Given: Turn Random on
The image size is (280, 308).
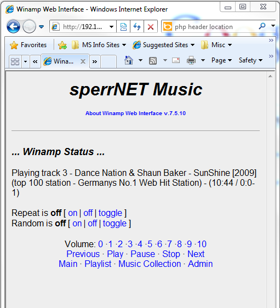Looking at the screenshot, I should (77, 224).
